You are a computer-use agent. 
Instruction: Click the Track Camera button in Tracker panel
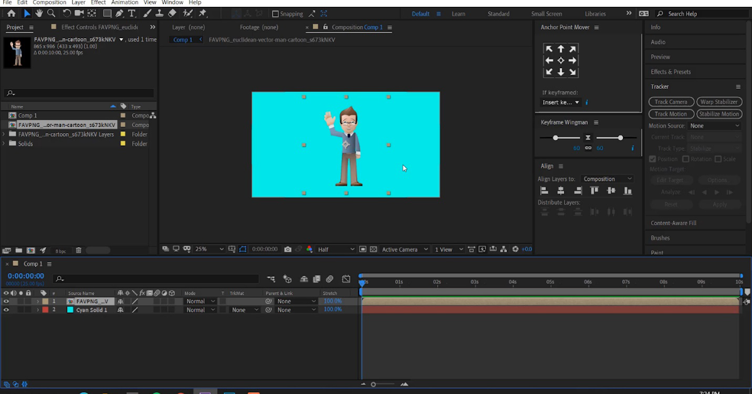click(671, 101)
